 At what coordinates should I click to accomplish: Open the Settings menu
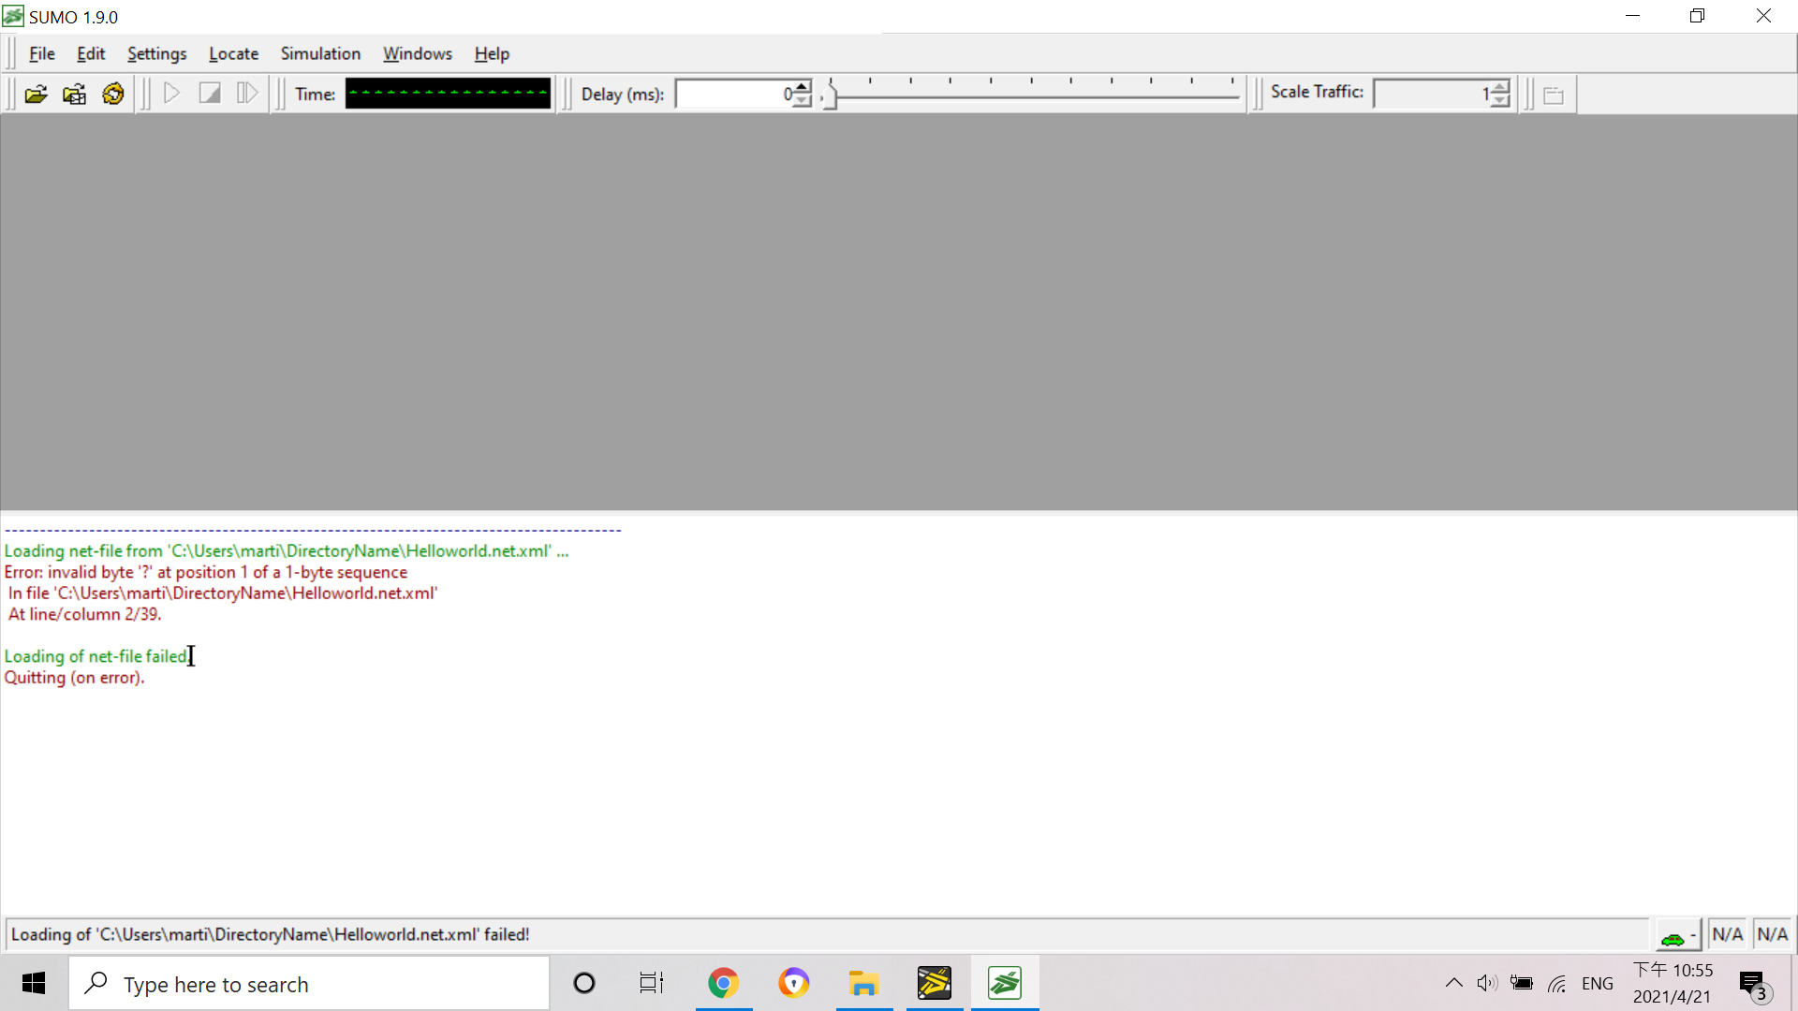point(156,53)
